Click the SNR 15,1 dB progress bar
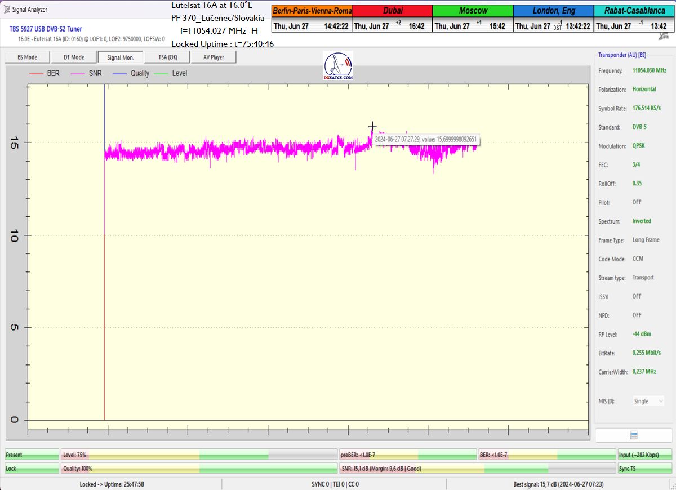Image resolution: width=676 pixels, height=490 pixels. click(x=478, y=469)
